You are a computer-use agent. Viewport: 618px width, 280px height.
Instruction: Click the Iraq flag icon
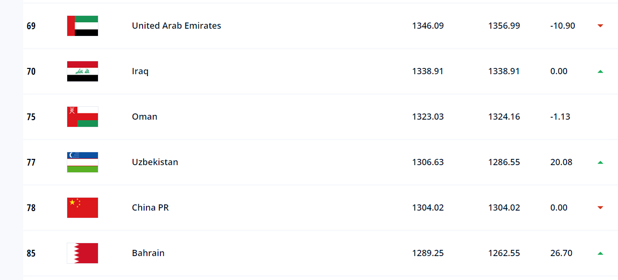click(x=83, y=71)
